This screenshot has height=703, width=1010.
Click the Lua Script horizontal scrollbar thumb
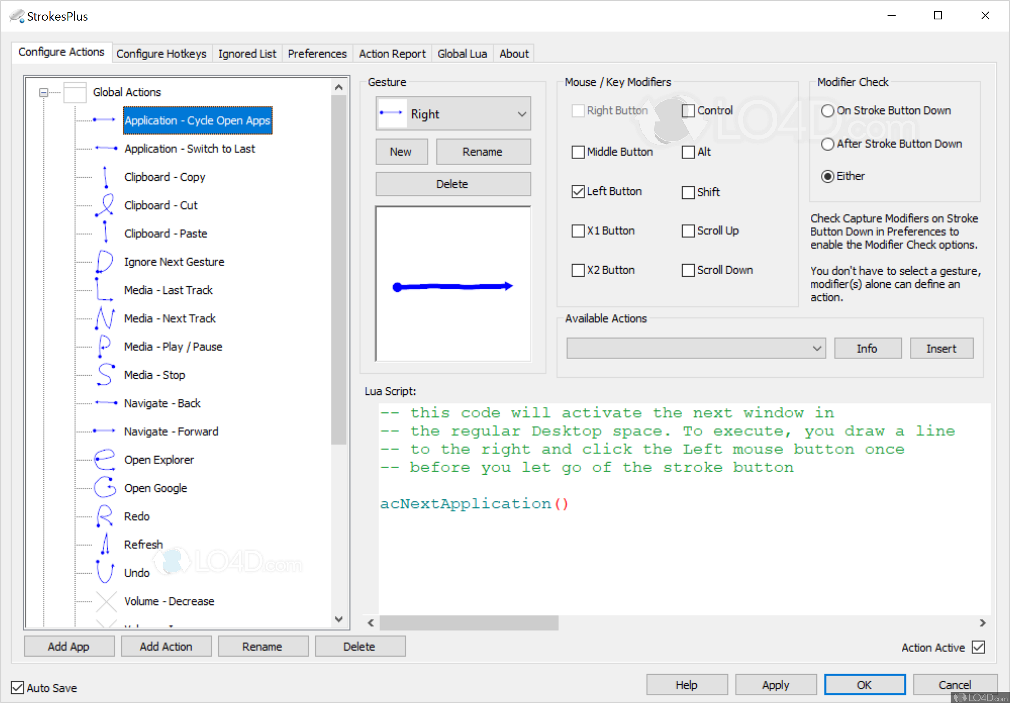tap(468, 623)
